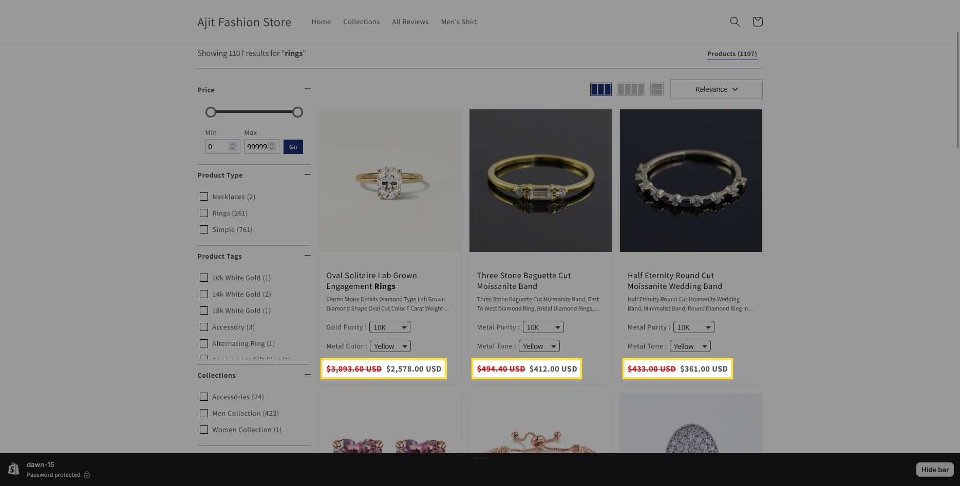This screenshot has width=960, height=486.
Task: Go to Collections in navigation menu
Action: pos(361,22)
